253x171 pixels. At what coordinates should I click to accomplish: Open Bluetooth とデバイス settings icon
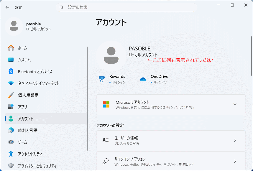(11, 71)
